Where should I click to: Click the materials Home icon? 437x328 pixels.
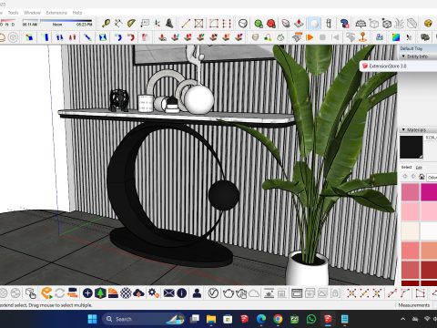pyautogui.click(x=422, y=177)
